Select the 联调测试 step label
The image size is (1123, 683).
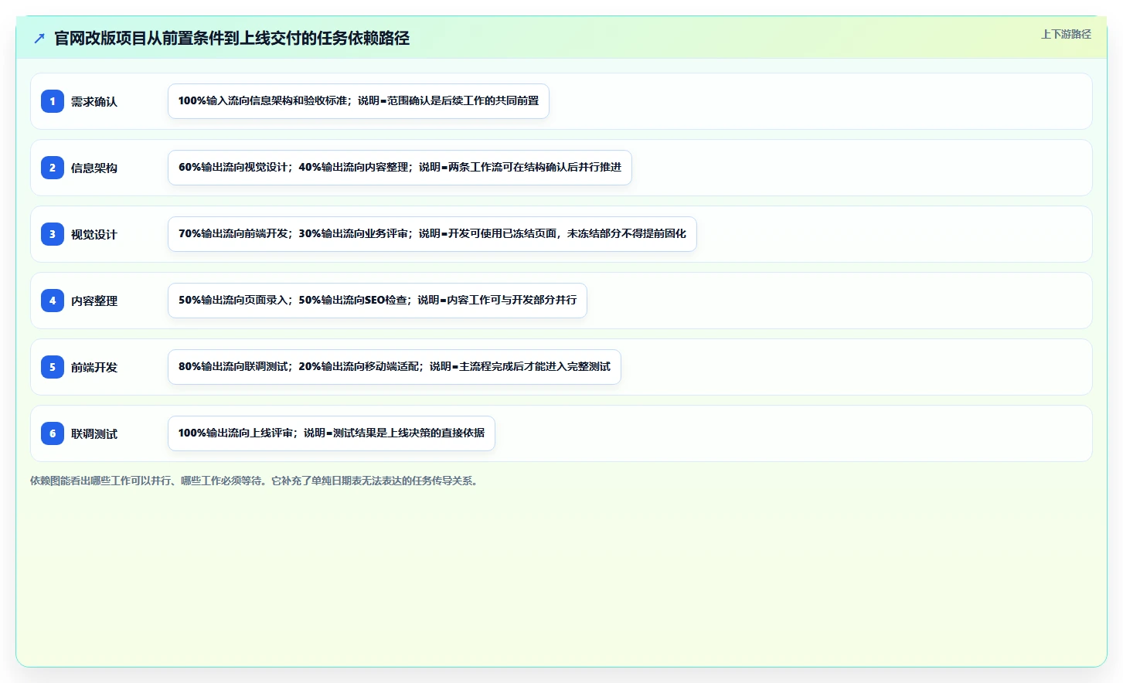click(x=94, y=434)
